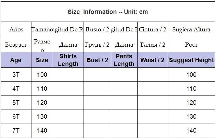This screenshot has height=138, width=216.
Task: Select the Pants Length header cell
Action: click(x=124, y=60)
